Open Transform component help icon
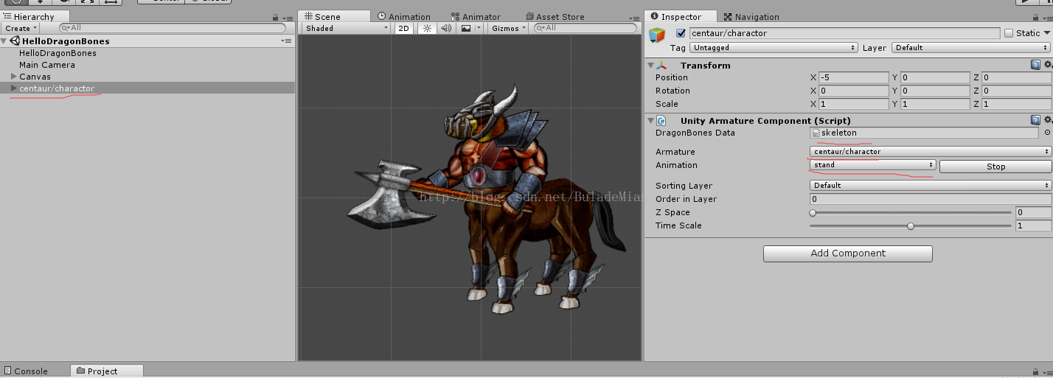1053x378 pixels. 1035,65
